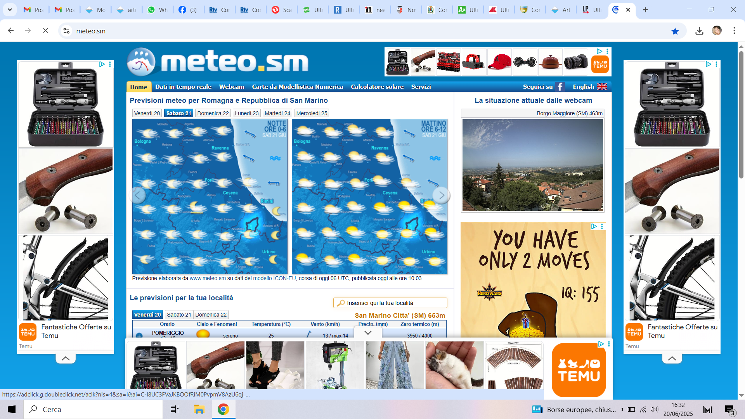Open the Borse europee news widget
Image resolution: width=745 pixels, height=419 pixels.
pos(574,409)
